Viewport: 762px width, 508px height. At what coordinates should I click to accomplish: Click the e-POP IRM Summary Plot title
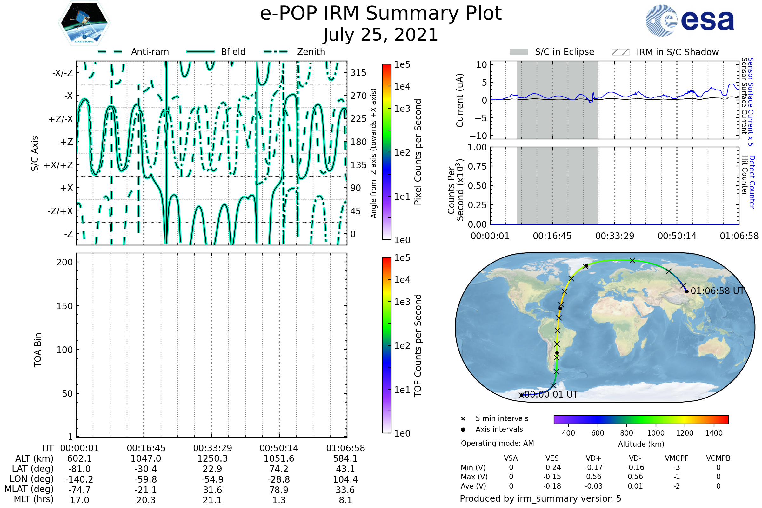click(x=381, y=14)
